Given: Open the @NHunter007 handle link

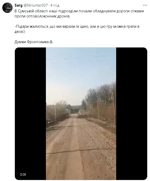Looking at the screenshot, I should point(35,5).
